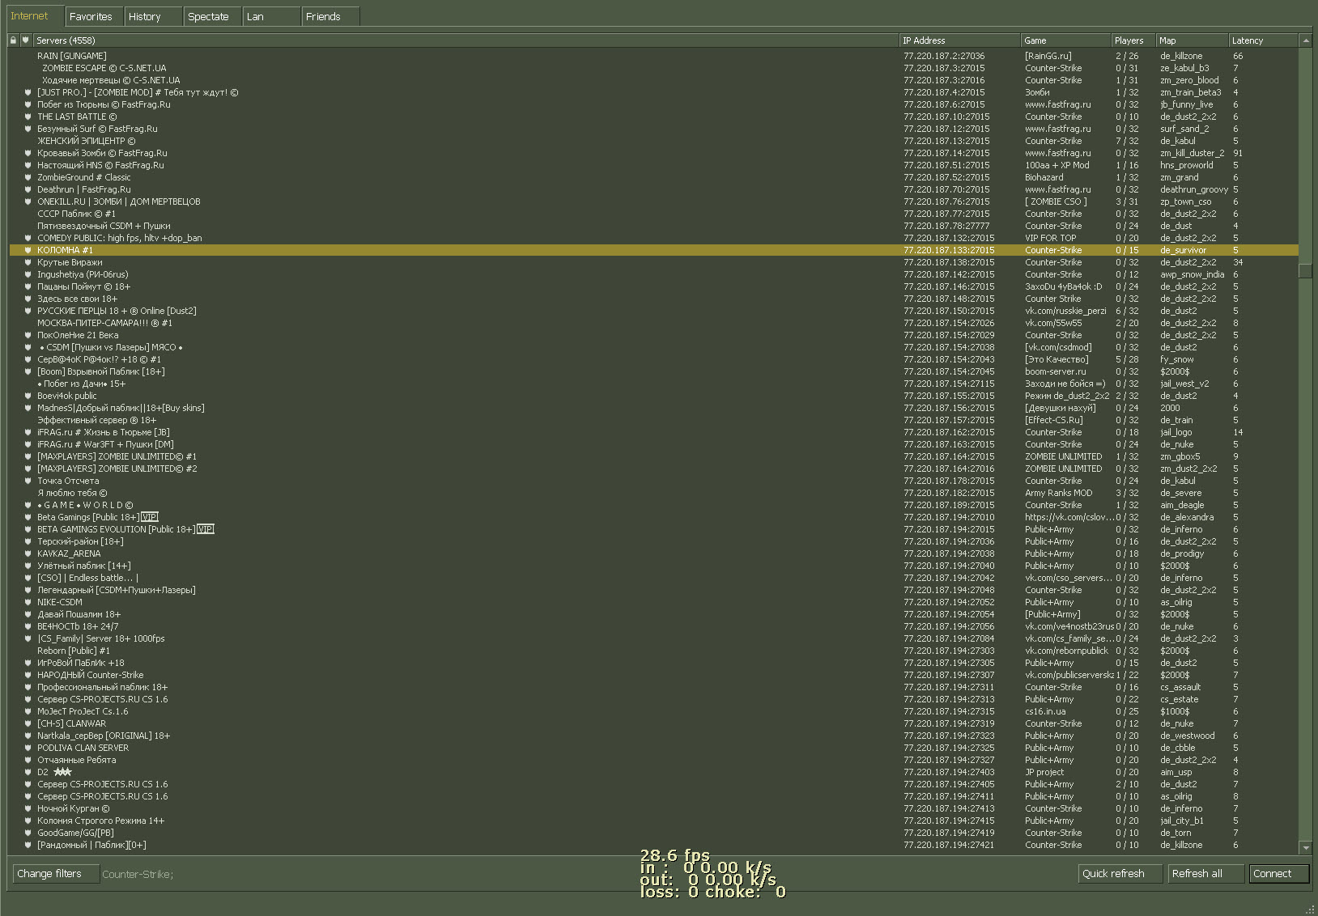Click shield icon next to Ingushetiya server
Viewport: 1318px width, 916px height.
pyautogui.click(x=28, y=274)
